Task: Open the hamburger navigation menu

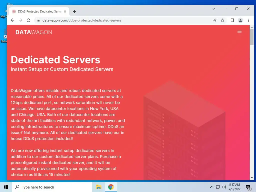Action: tap(239, 31)
